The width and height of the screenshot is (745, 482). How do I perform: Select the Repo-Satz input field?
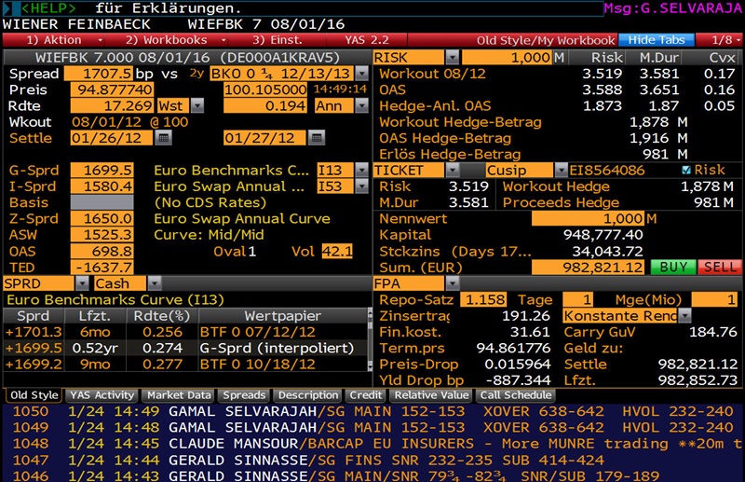tap(484, 300)
